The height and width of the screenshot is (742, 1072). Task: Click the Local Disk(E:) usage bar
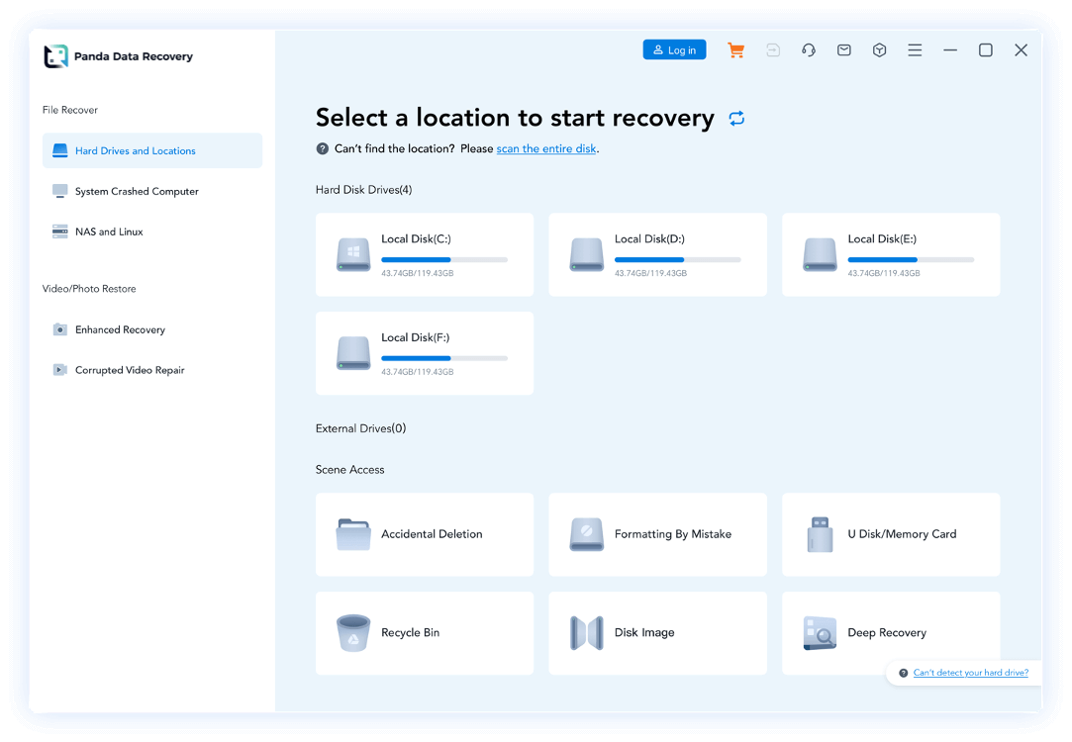pyautogui.click(x=911, y=260)
